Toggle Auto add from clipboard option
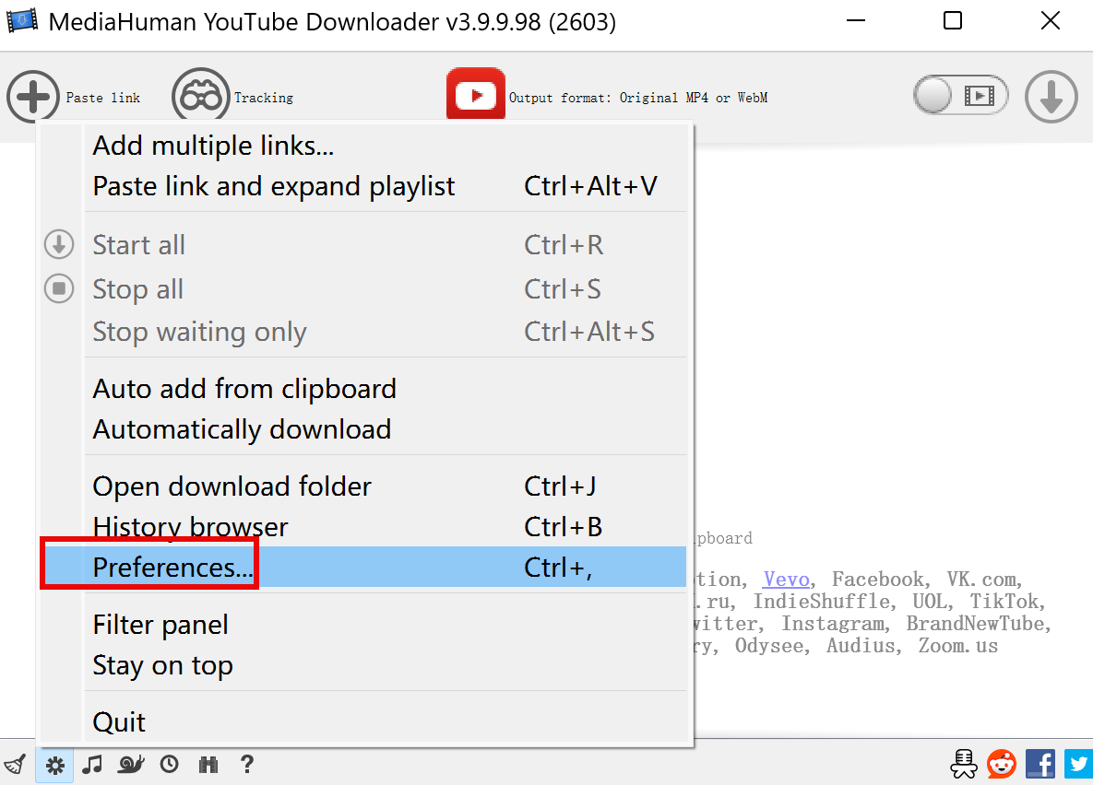This screenshot has height=785, width=1093. [x=244, y=389]
